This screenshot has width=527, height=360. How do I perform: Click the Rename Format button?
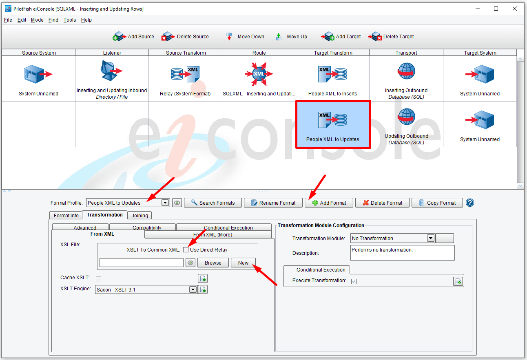[x=273, y=203]
